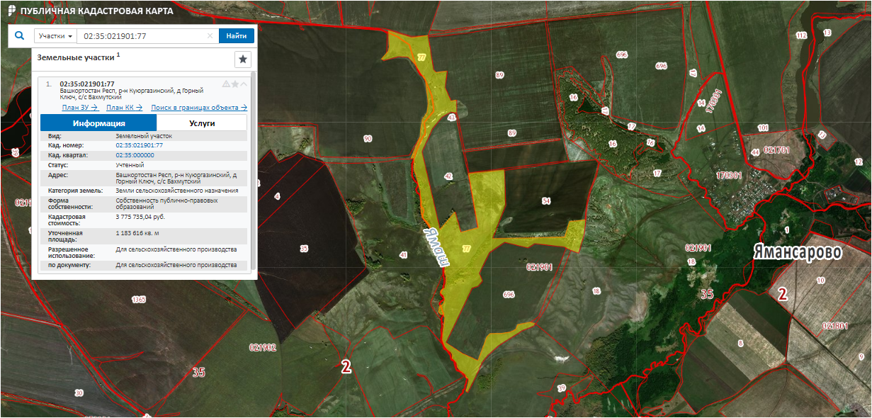Click into the cadastral number search field

142,36
